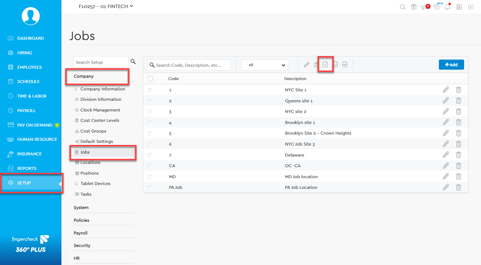The width and height of the screenshot is (481, 265).
Task: Edit Brooklyn Site 2 – Crown Heights job
Action: coord(446,133)
